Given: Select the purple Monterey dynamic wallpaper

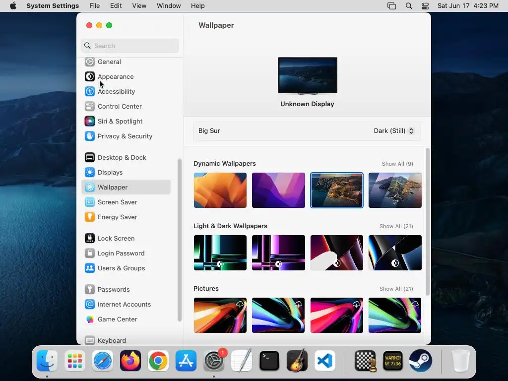Looking at the screenshot, I should point(279,190).
